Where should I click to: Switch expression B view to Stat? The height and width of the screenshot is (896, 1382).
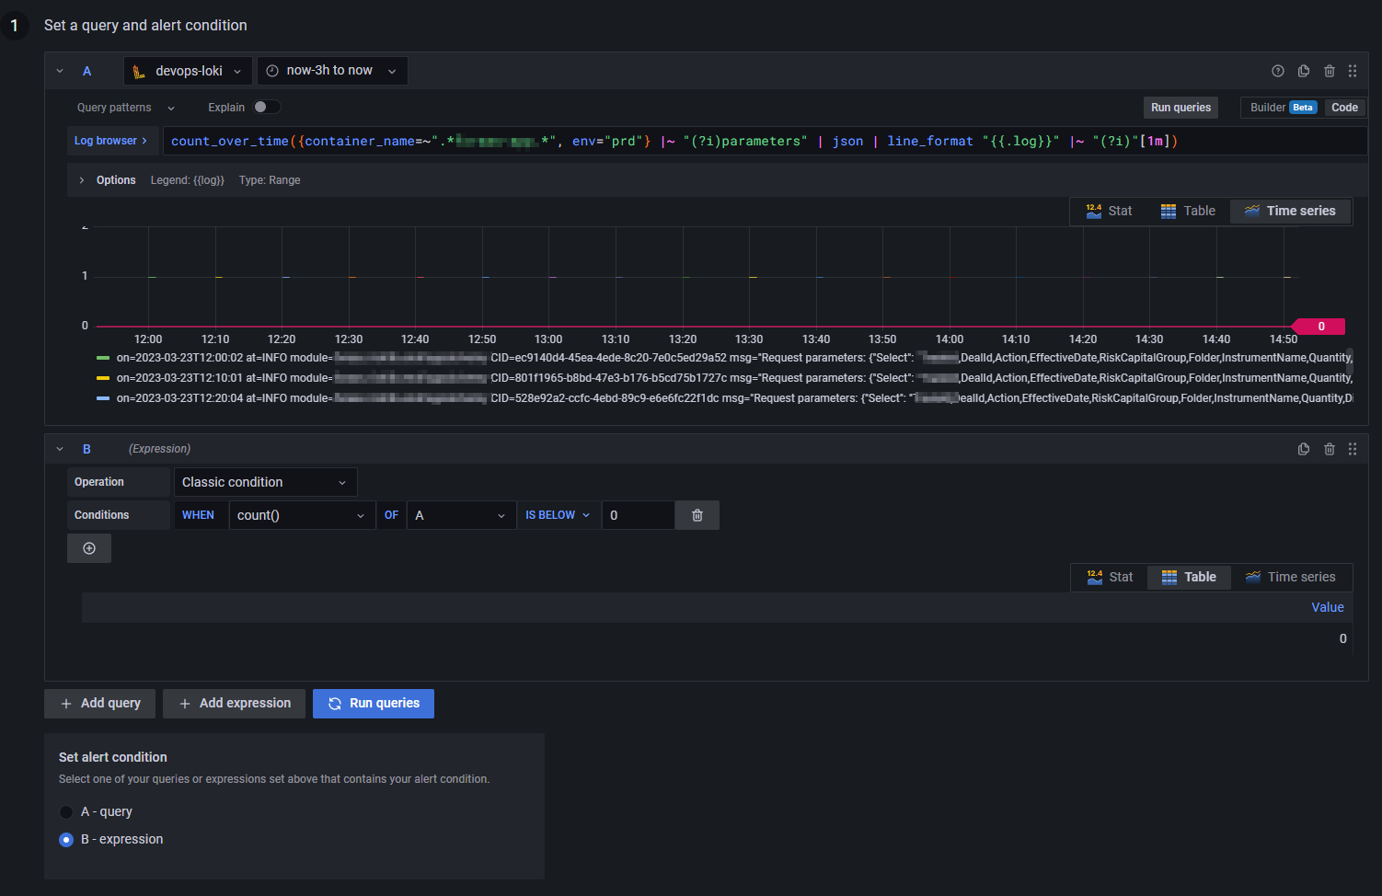[1110, 577]
